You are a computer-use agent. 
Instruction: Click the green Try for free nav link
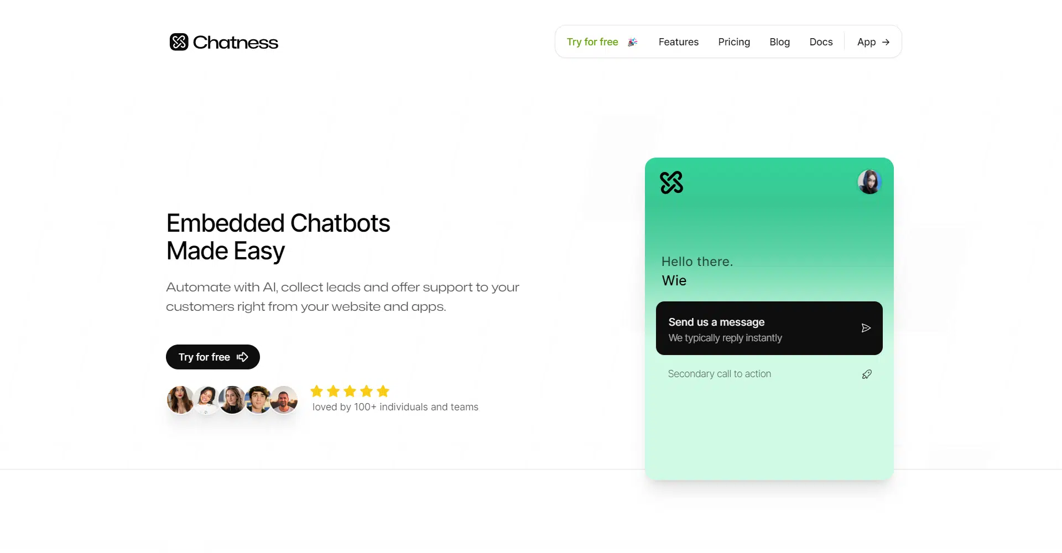(592, 42)
